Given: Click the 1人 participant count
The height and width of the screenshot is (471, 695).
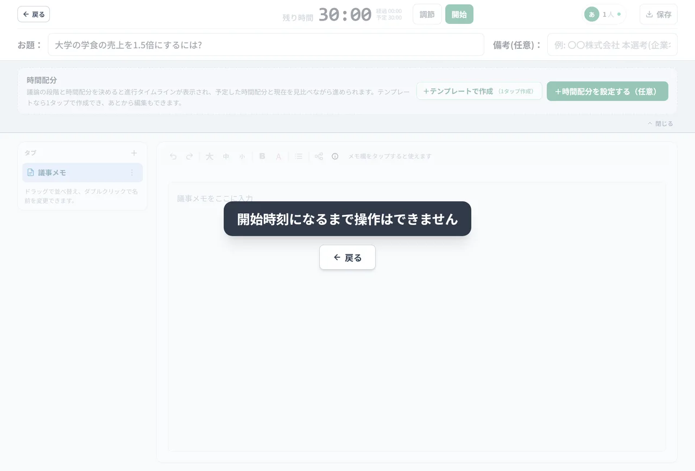Looking at the screenshot, I should click(608, 15).
